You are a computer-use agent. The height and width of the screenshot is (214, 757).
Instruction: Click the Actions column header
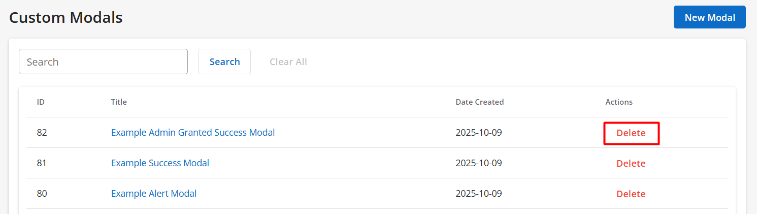click(618, 102)
